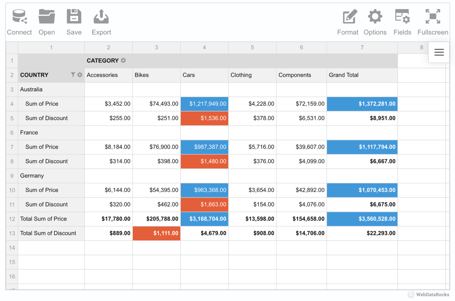
Task: Select Australia's Grand Total price cell
Action: point(362,104)
